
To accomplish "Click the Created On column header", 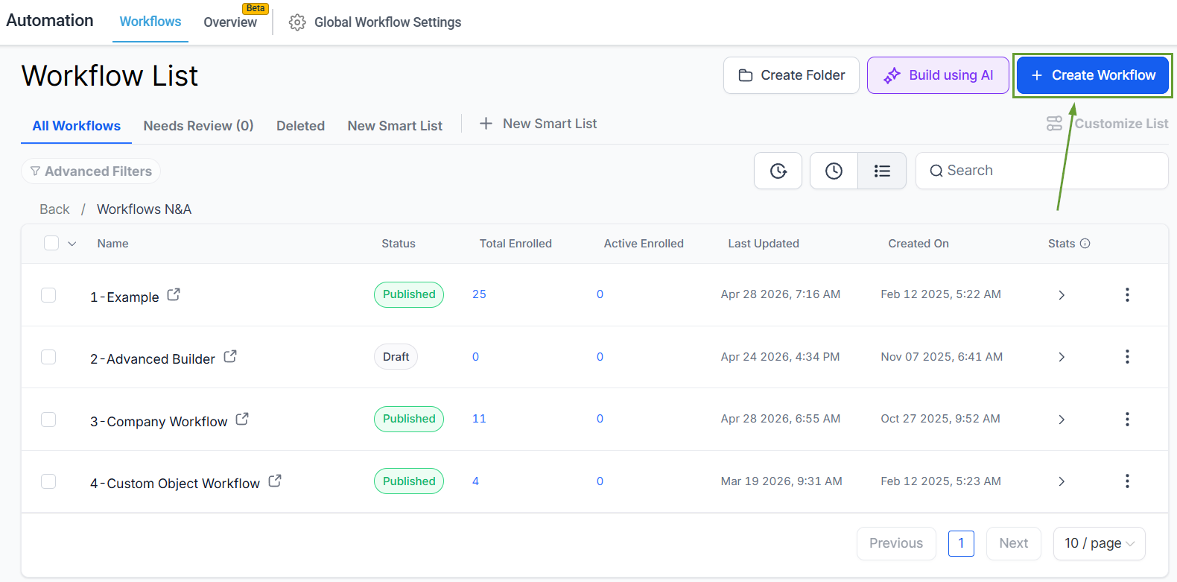I will [x=919, y=244].
